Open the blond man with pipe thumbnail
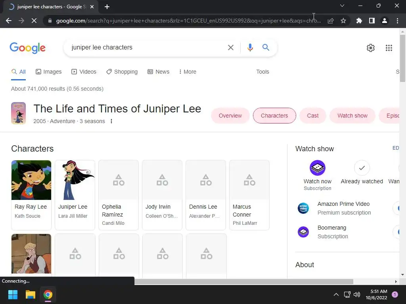406x304 pixels. pos(31,254)
